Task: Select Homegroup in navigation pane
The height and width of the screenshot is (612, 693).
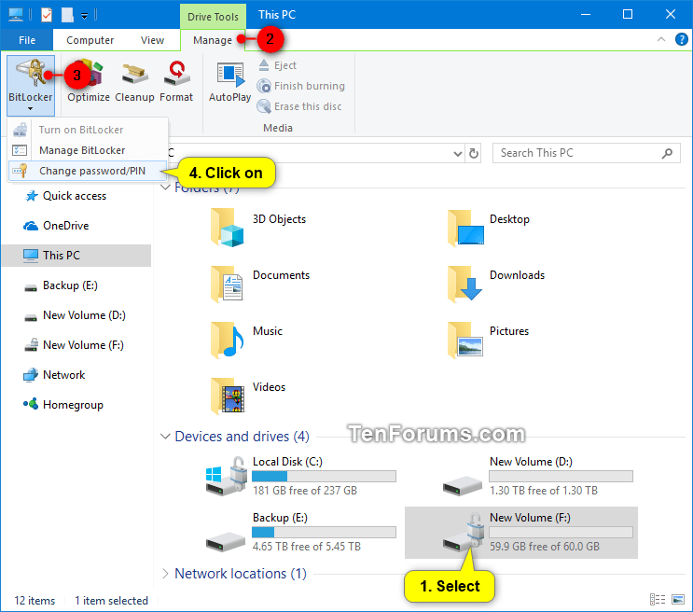Action: click(x=63, y=405)
